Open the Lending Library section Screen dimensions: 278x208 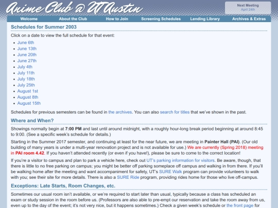click(205, 19)
